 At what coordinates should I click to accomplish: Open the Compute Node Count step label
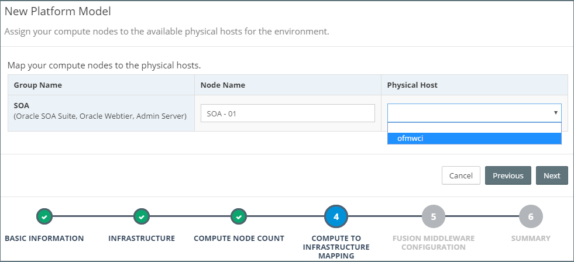(239, 239)
